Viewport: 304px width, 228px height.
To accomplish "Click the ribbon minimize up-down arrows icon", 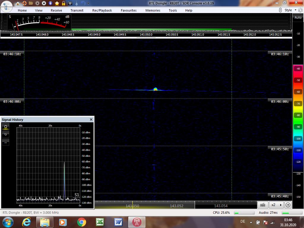I will 280,10.
